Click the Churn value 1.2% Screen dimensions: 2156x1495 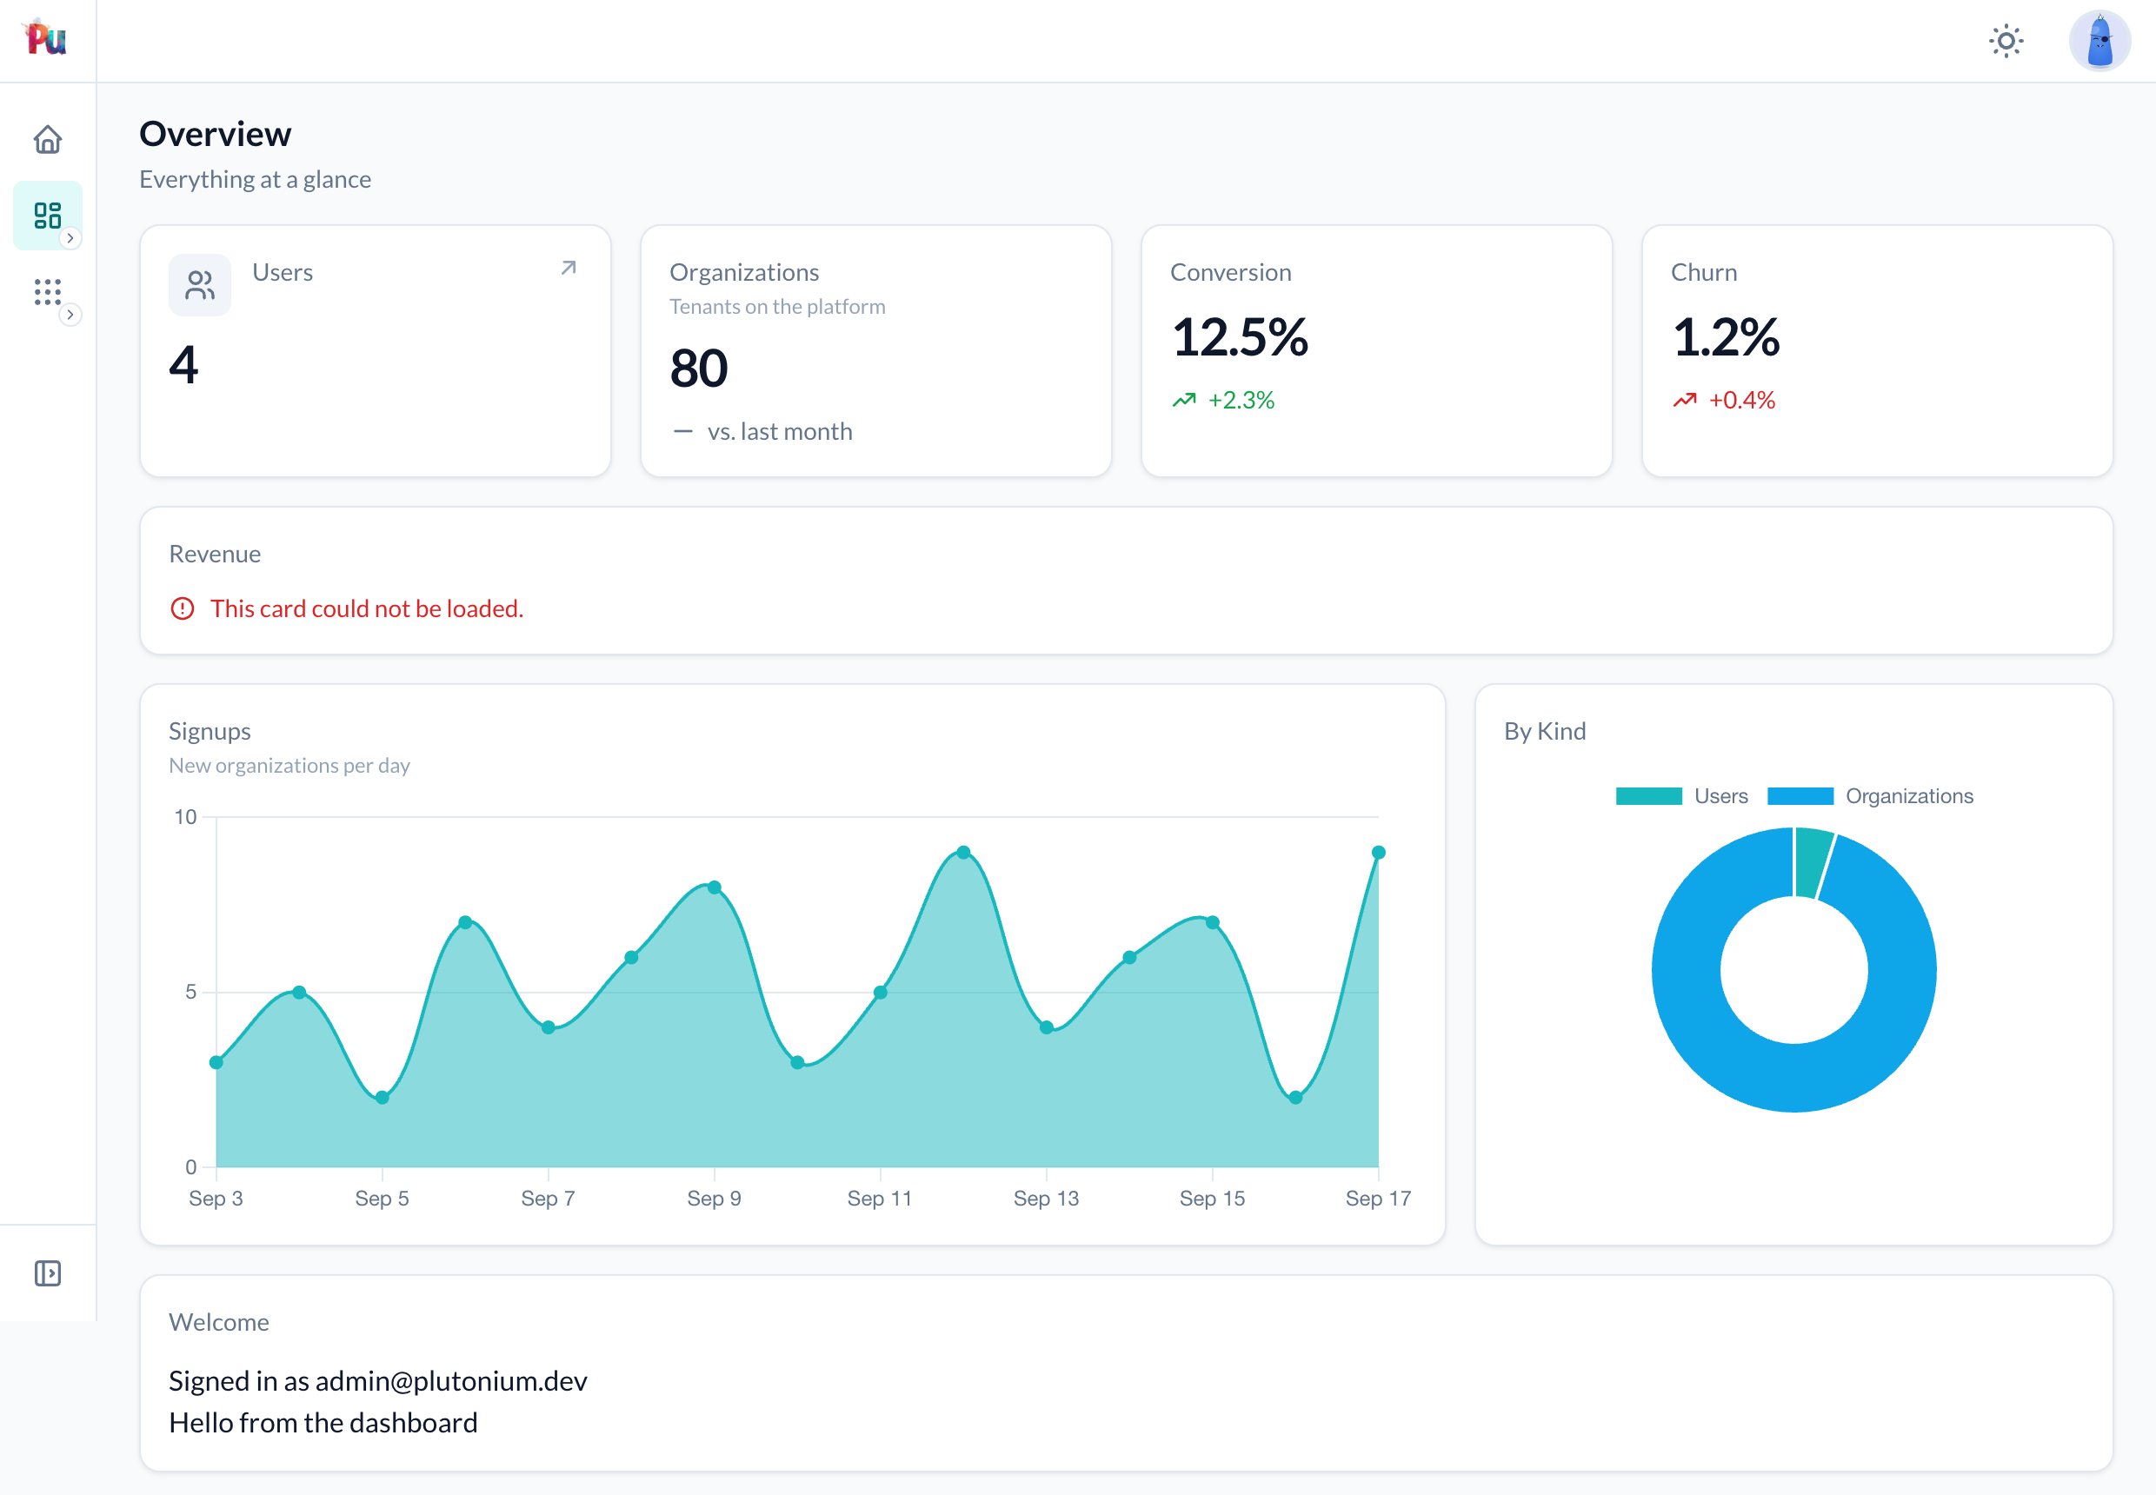(x=1725, y=337)
